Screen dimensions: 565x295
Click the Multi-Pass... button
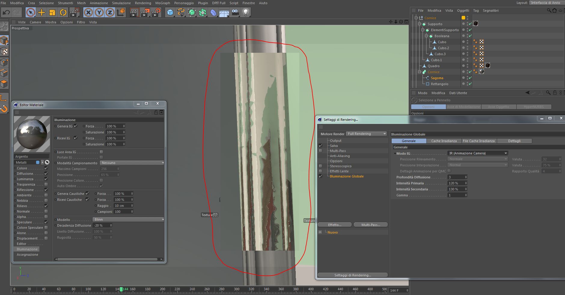click(x=371, y=225)
